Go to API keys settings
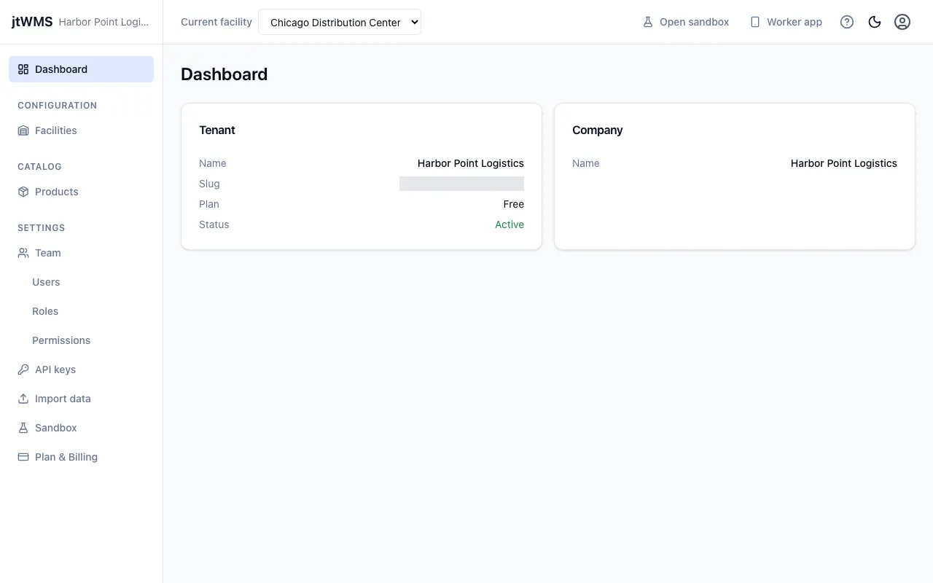This screenshot has height=583, width=933. coord(81,369)
